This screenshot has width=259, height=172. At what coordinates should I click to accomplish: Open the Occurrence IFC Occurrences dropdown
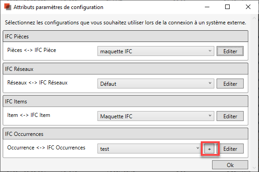coord(149,149)
